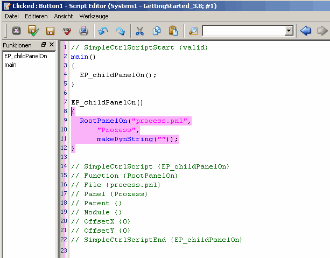Click the floppy disk save icon
Image resolution: width=330 pixels, height=258 pixels.
50,31
